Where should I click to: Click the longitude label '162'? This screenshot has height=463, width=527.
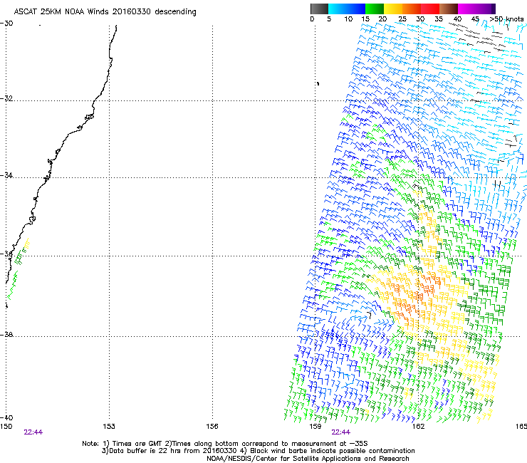(418, 427)
